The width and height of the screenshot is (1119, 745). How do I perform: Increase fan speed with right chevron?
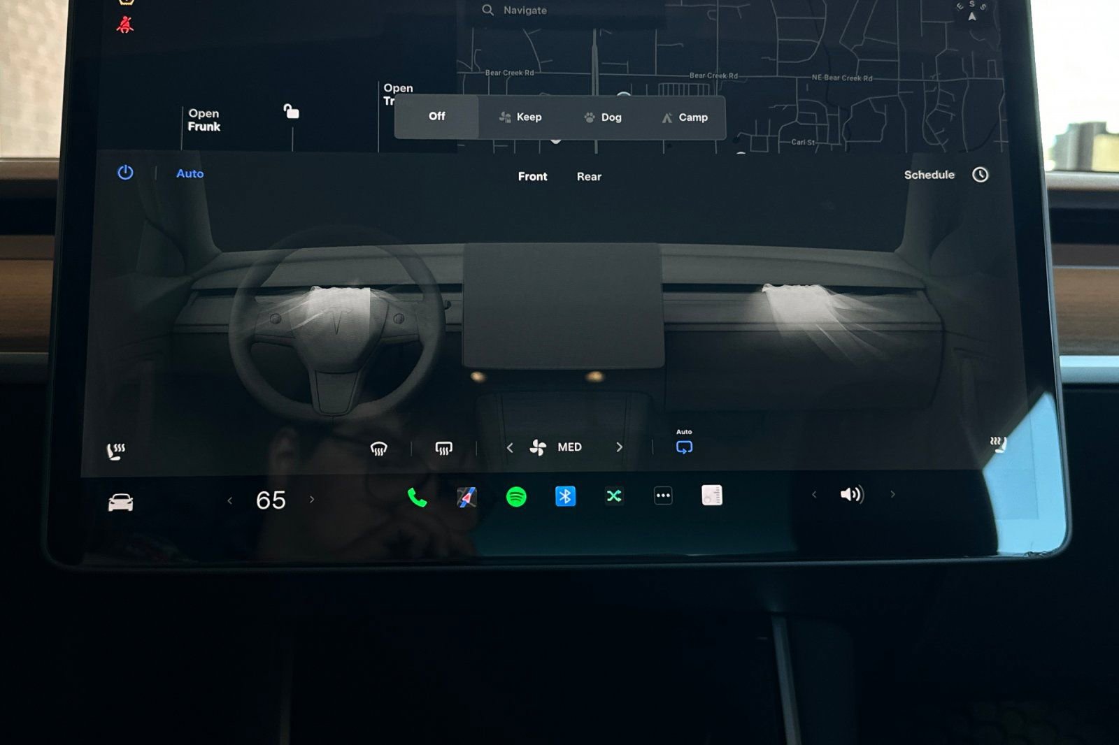point(619,447)
